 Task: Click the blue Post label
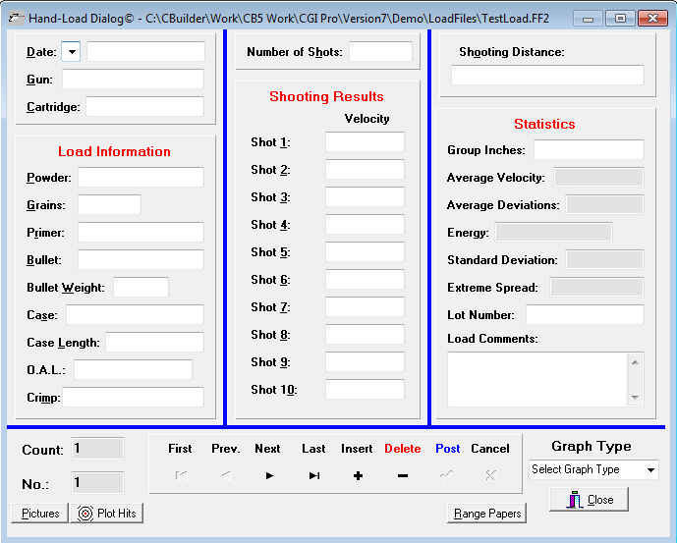448,449
